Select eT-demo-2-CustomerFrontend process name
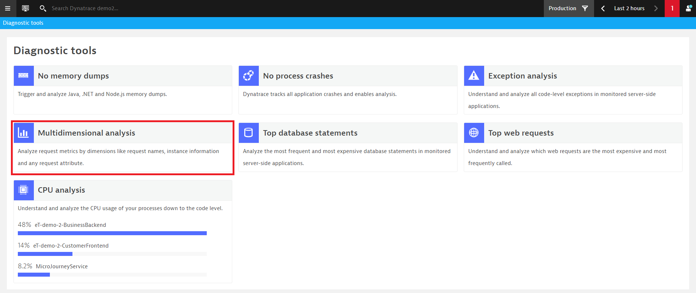This screenshot has height=293, width=696. pyautogui.click(x=71, y=246)
